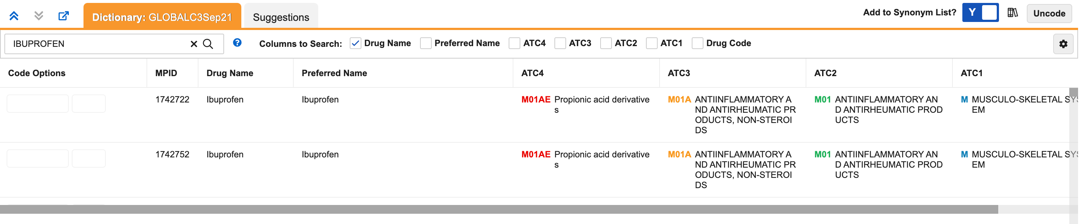Image resolution: width=1081 pixels, height=224 pixels.
Task: Switch to the Suggestions tab
Action: point(282,17)
